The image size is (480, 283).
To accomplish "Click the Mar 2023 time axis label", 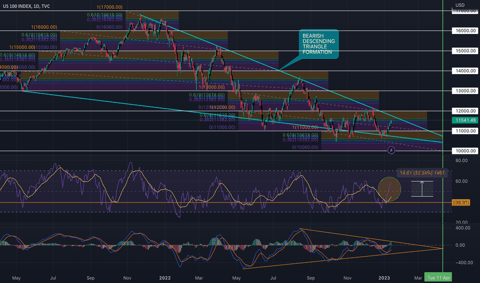I will pos(418,278).
